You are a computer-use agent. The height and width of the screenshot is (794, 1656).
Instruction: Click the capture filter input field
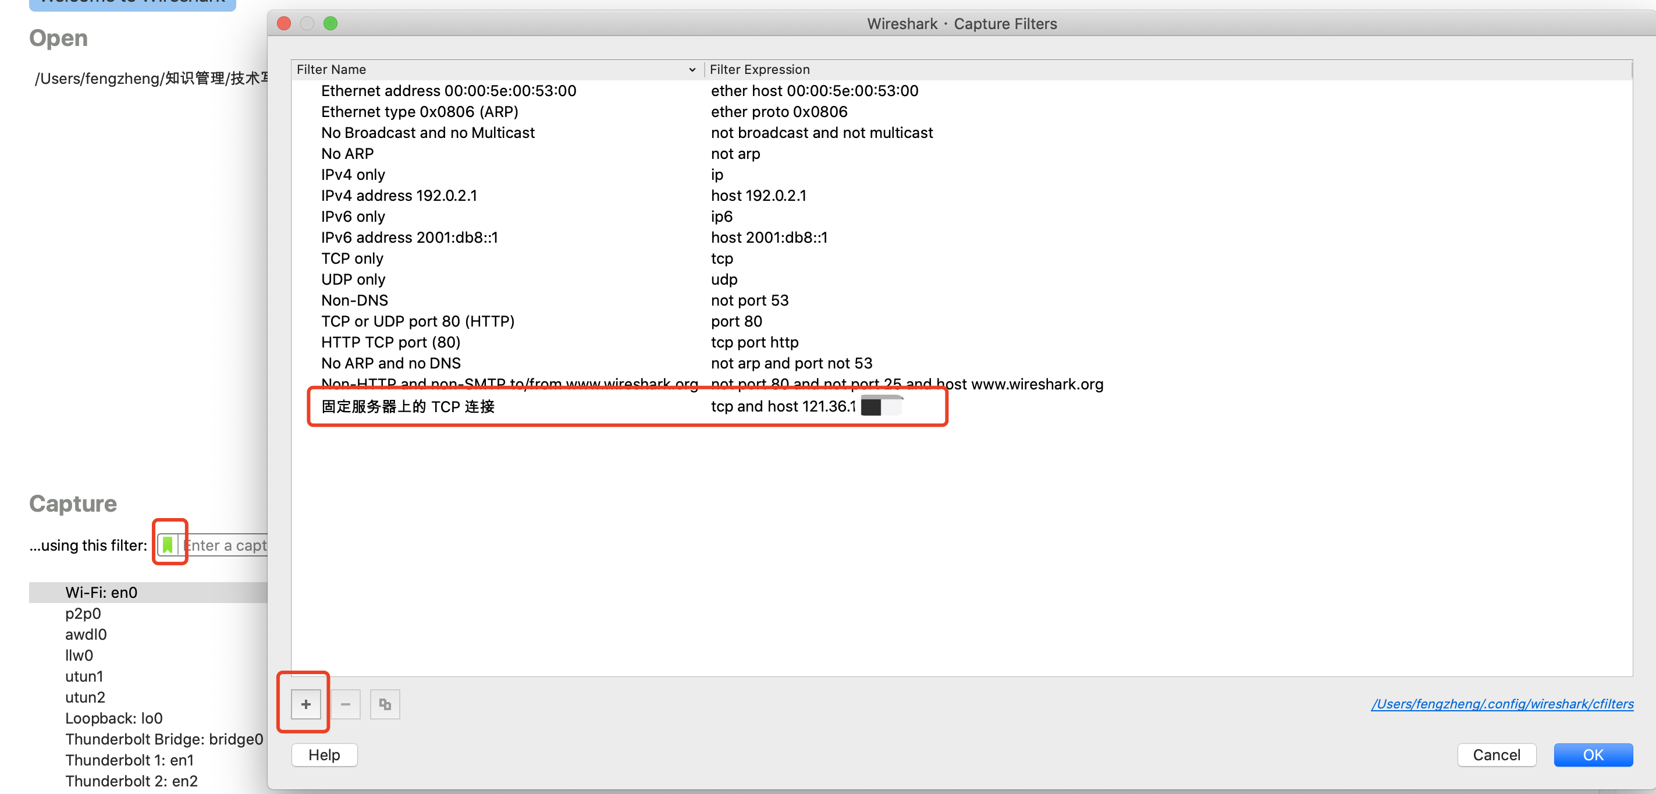225,545
